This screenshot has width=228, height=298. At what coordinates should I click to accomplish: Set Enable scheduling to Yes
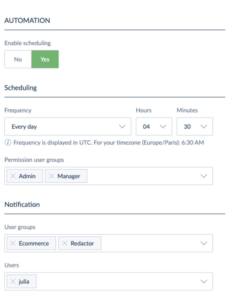coord(45,59)
